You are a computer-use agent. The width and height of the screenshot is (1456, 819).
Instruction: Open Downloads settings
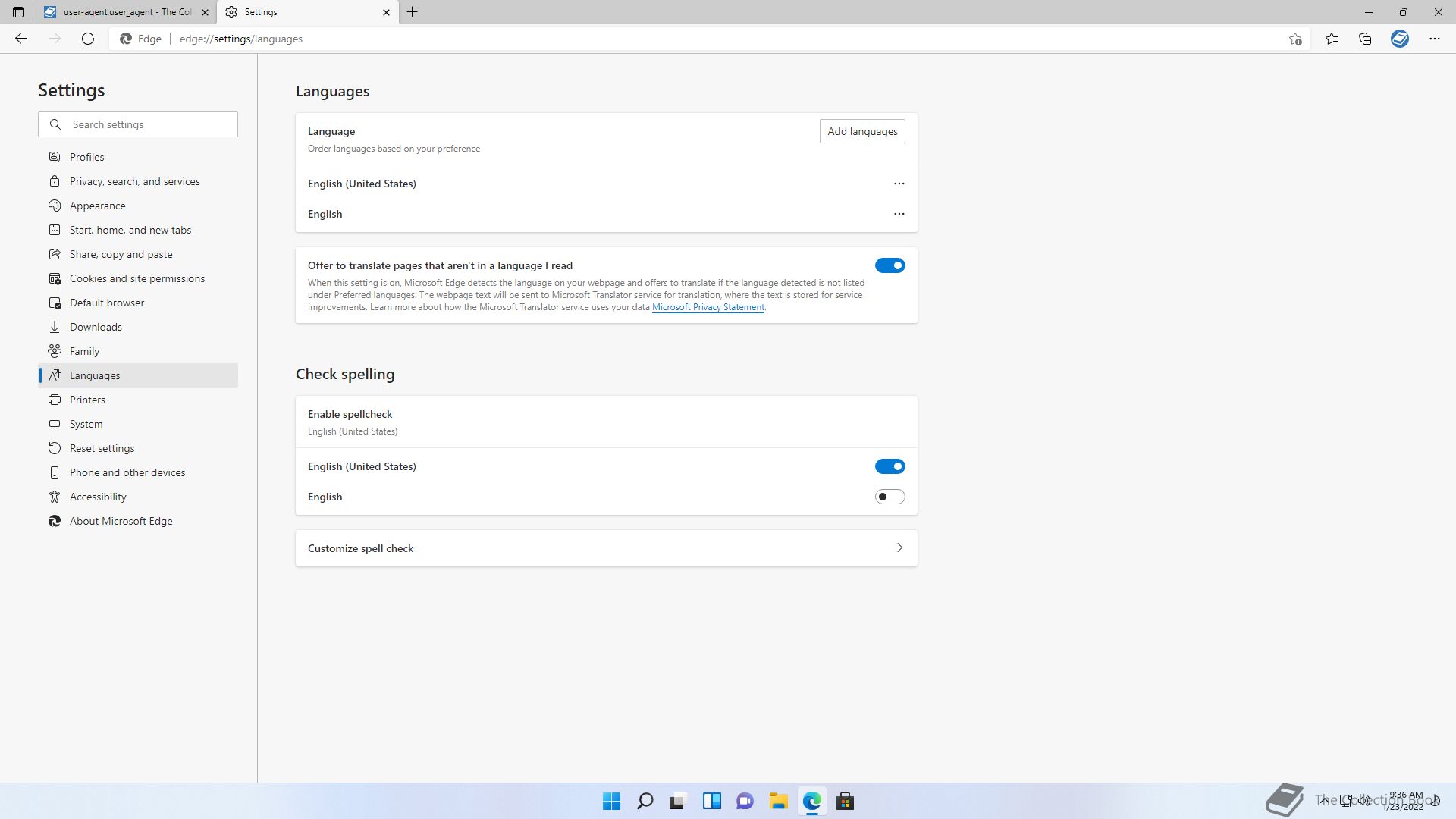pos(138,327)
